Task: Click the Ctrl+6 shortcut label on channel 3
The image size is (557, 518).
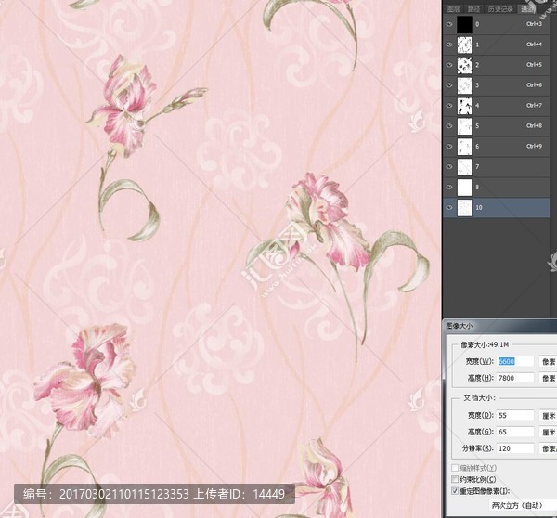Action: pyautogui.click(x=535, y=84)
